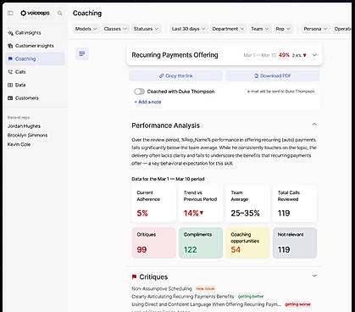Click the Total Calls Reviewed 119 card
This screenshot has height=312, width=355.
(295, 203)
